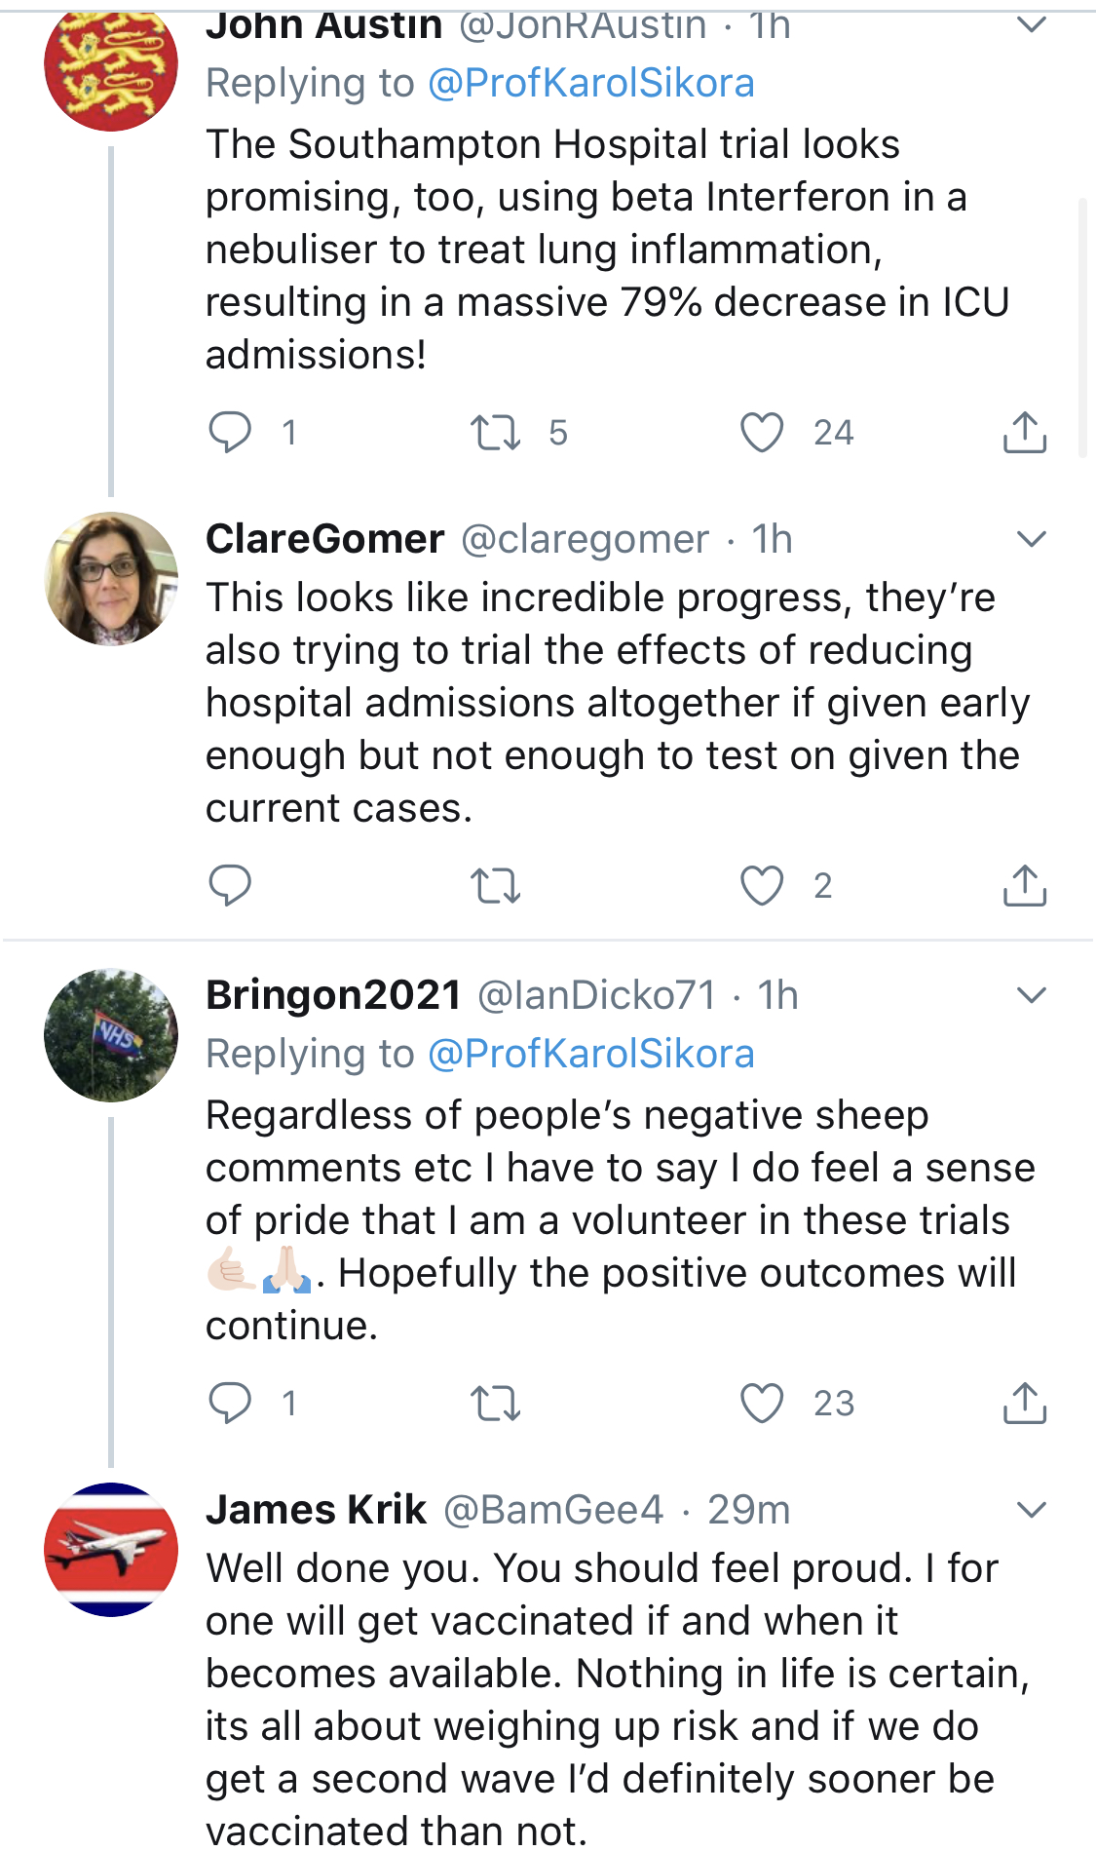
Task: Open James Krik's airplane avatar
Action: coord(111,1549)
